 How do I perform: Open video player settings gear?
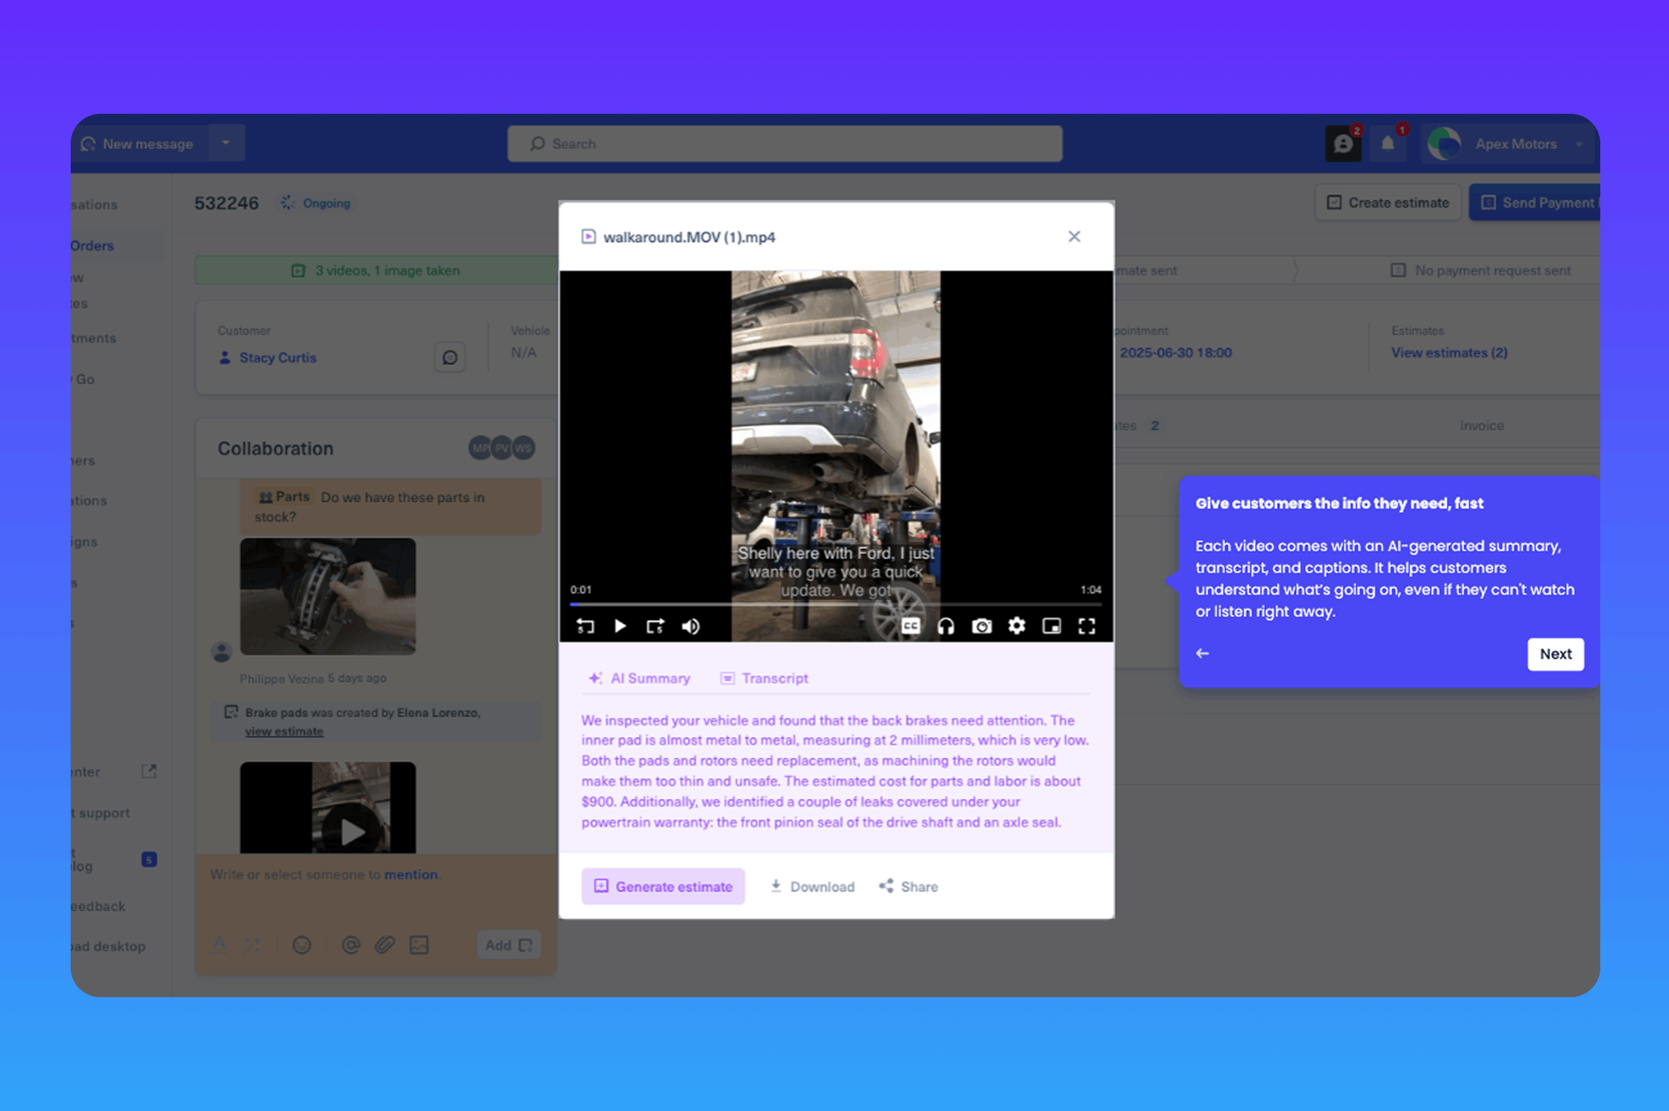pyautogui.click(x=1016, y=626)
